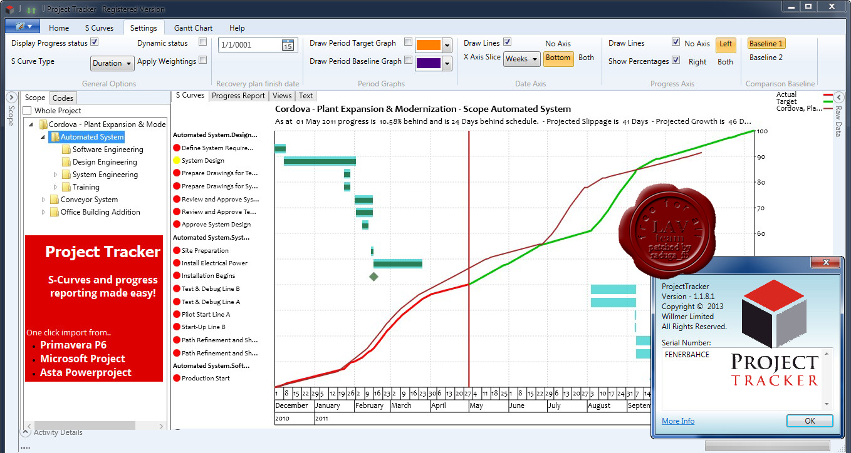Click red status dot for Start-Up Line B
The width and height of the screenshot is (851, 453).
[x=177, y=327]
